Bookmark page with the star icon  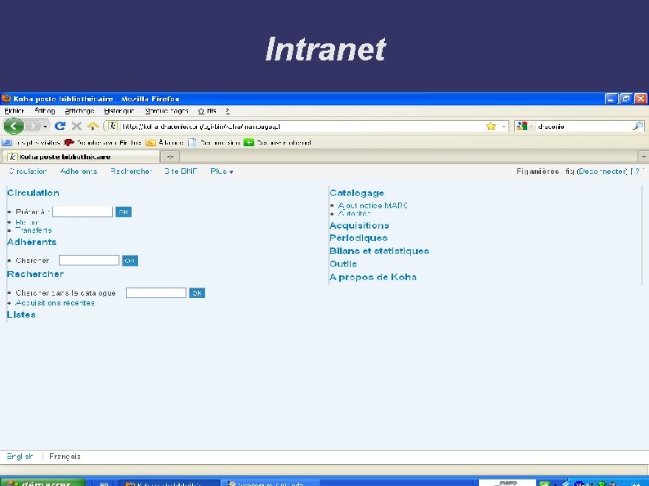coord(491,126)
